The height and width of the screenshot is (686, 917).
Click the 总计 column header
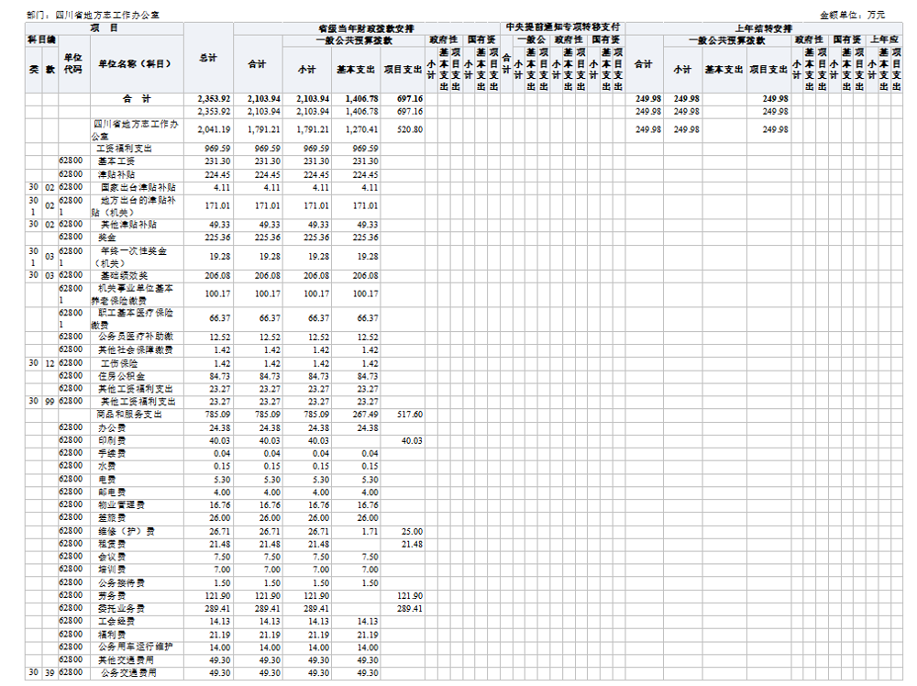pyautogui.click(x=208, y=58)
